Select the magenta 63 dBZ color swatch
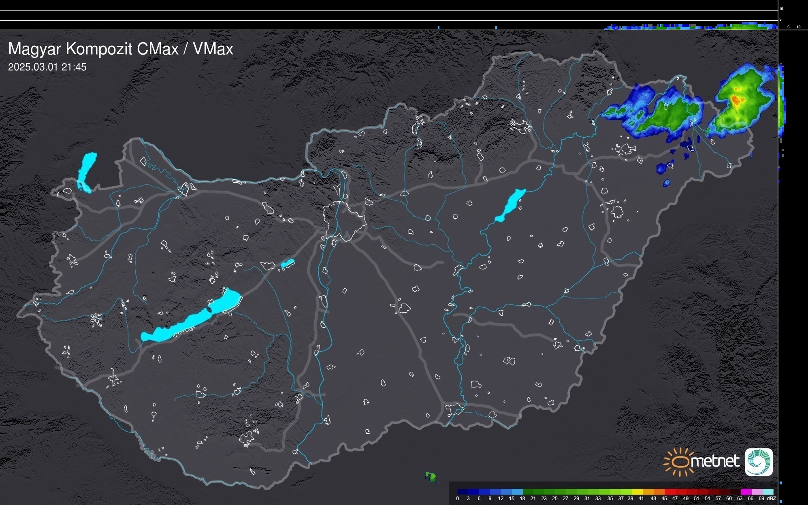This screenshot has height=505, width=808. (746, 492)
